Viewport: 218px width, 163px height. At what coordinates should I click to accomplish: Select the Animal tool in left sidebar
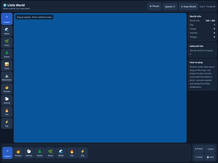(7, 100)
